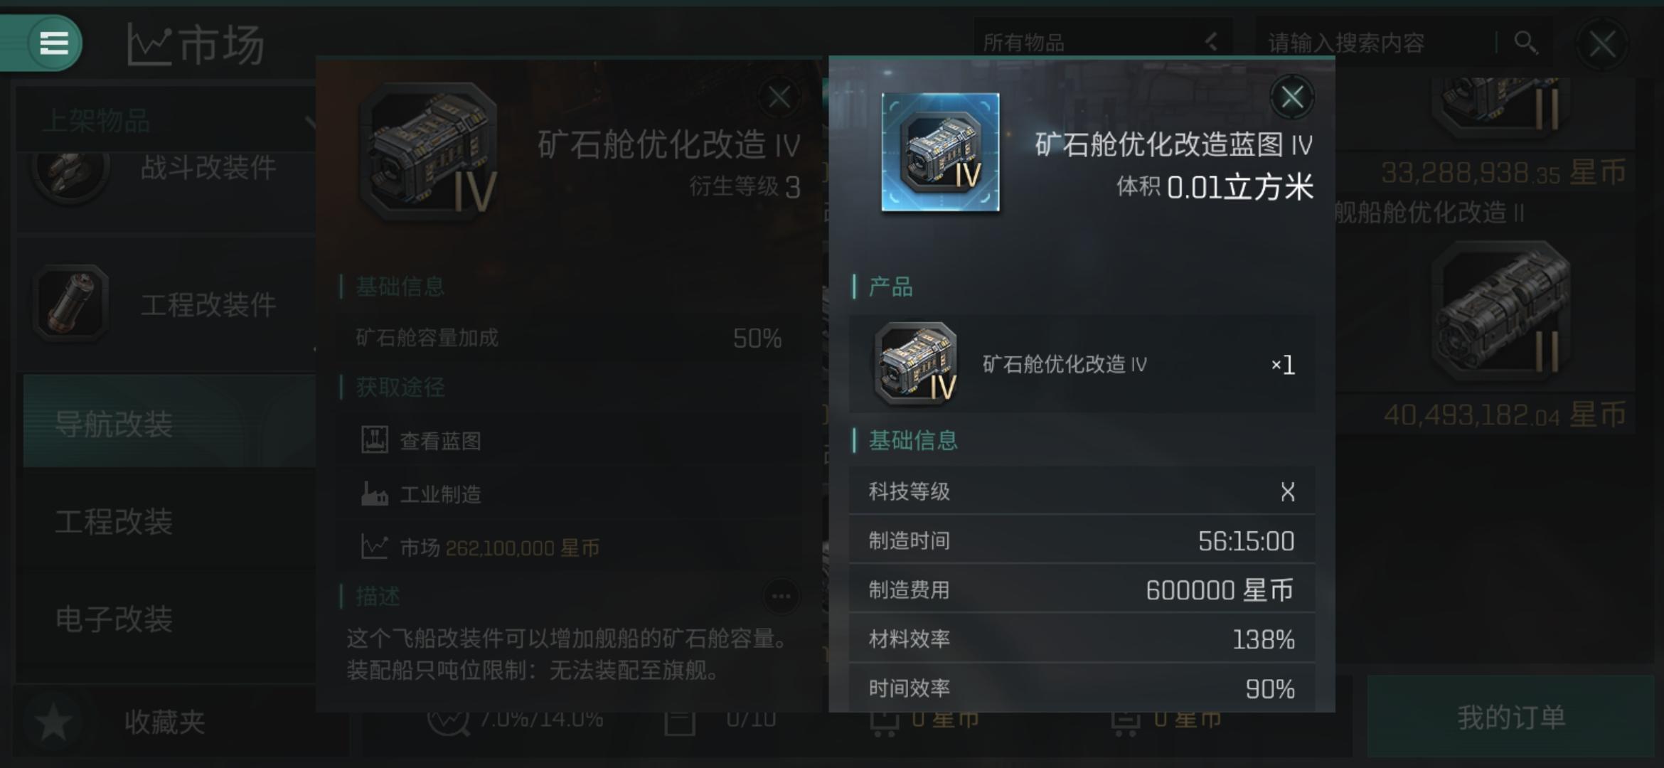This screenshot has width=1664, height=768.
Task: Select 电子改装 category tab
Action: pos(169,619)
